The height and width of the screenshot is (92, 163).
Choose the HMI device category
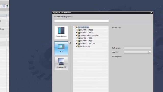[x=61, y=48]
